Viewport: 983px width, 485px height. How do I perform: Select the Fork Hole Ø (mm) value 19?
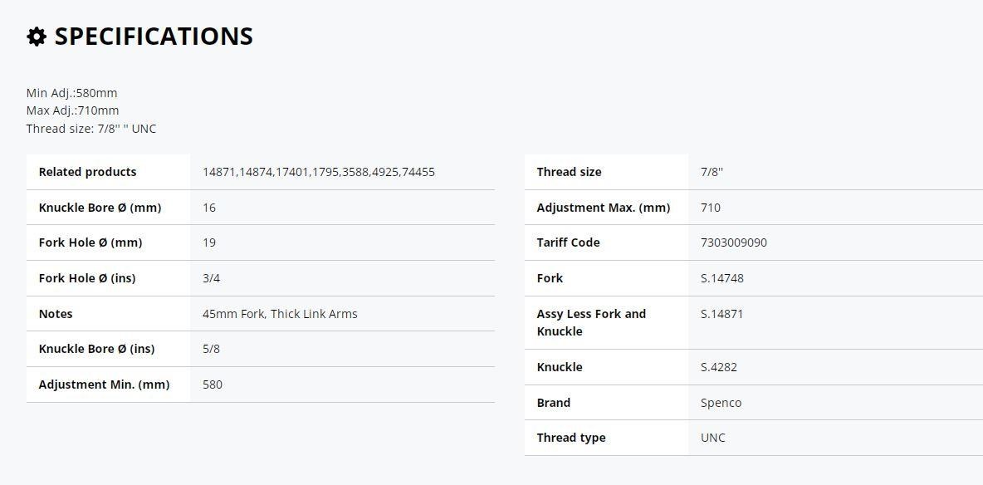209,242
